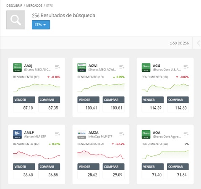Select AGG ticker name
This screenshot has width=201, height=189.
point(157,66)
